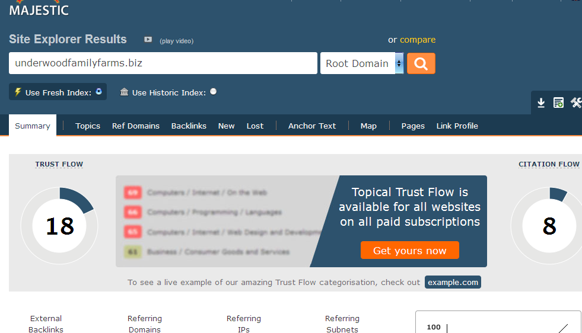Open the Map tab

(368, 126)
